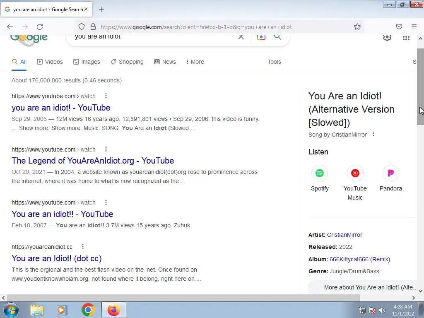Open 'You are an Idiot! (dot cc)' result

56,258
